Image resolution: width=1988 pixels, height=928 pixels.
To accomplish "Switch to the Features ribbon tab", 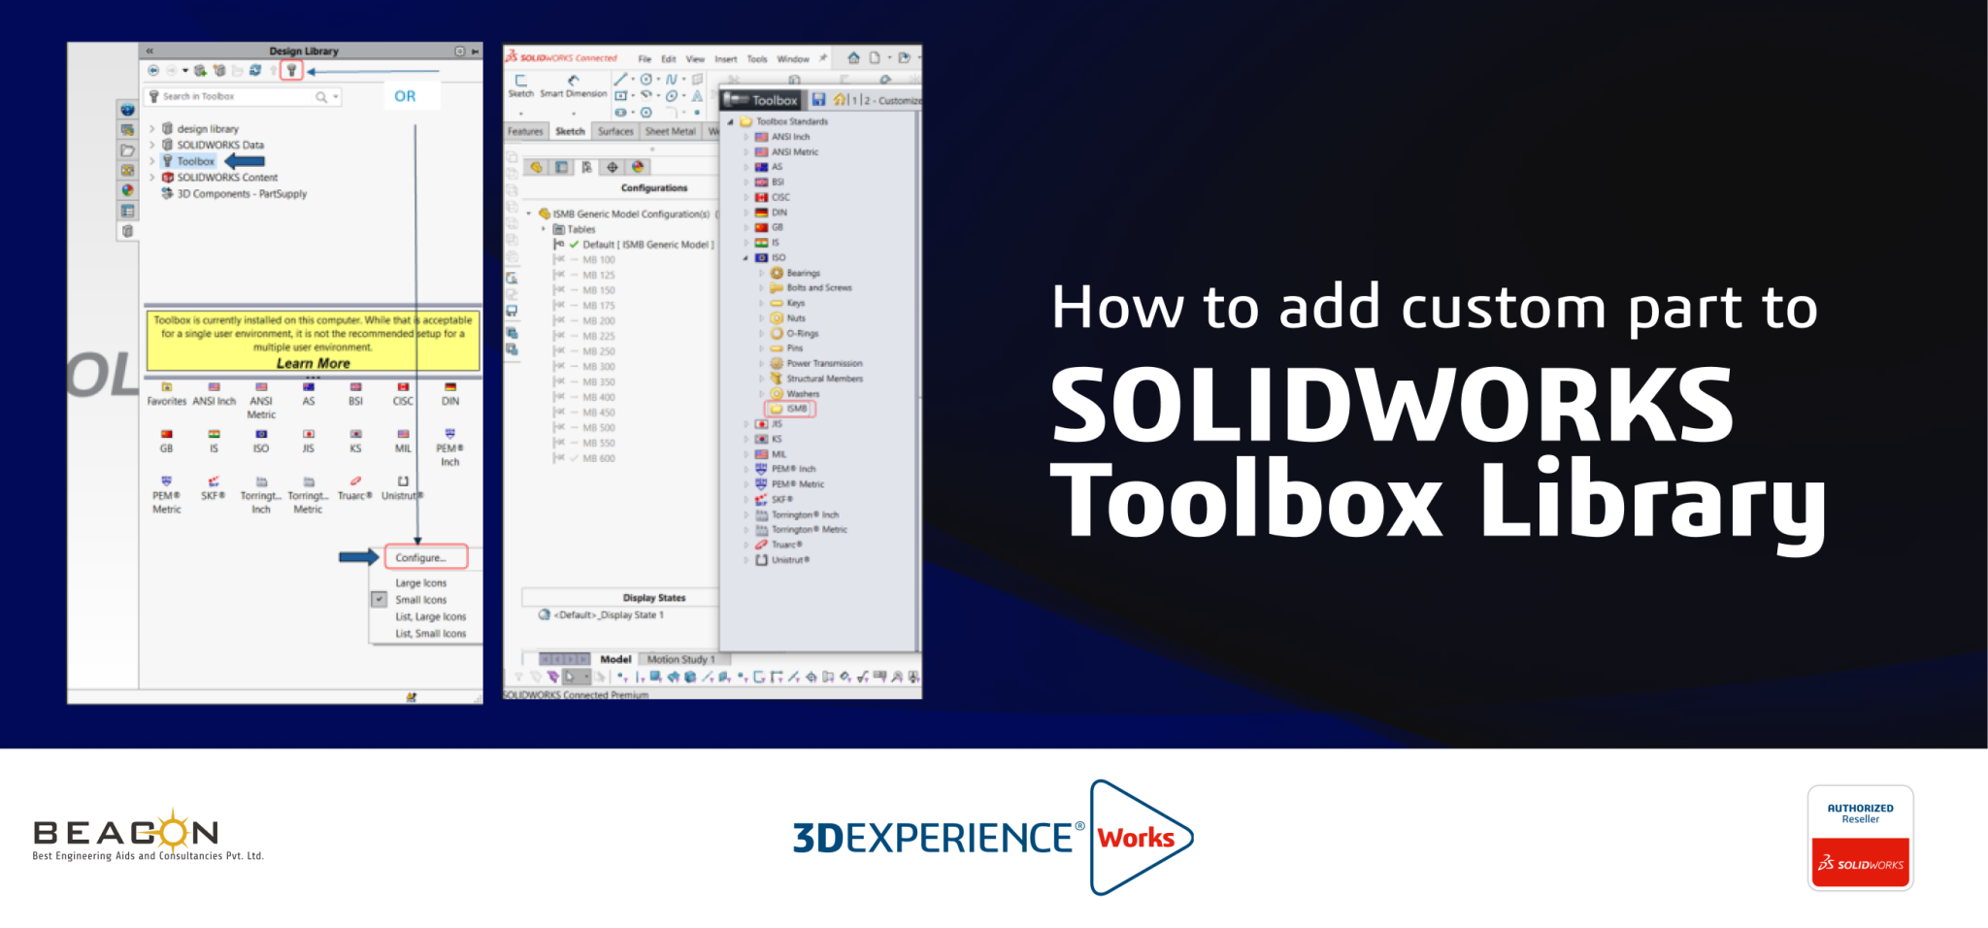I will coord(525,132).
